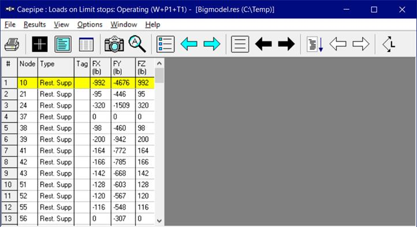This screenshot has width=417, height=227.
Task: Click the solid black left arrow
Action: click(263, 44)
